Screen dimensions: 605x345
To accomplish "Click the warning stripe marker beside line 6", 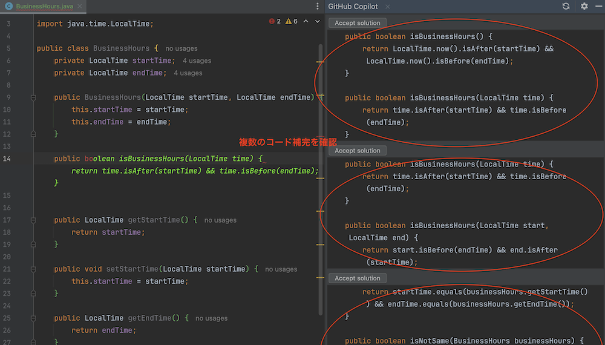I will click(x=320, y=62).
